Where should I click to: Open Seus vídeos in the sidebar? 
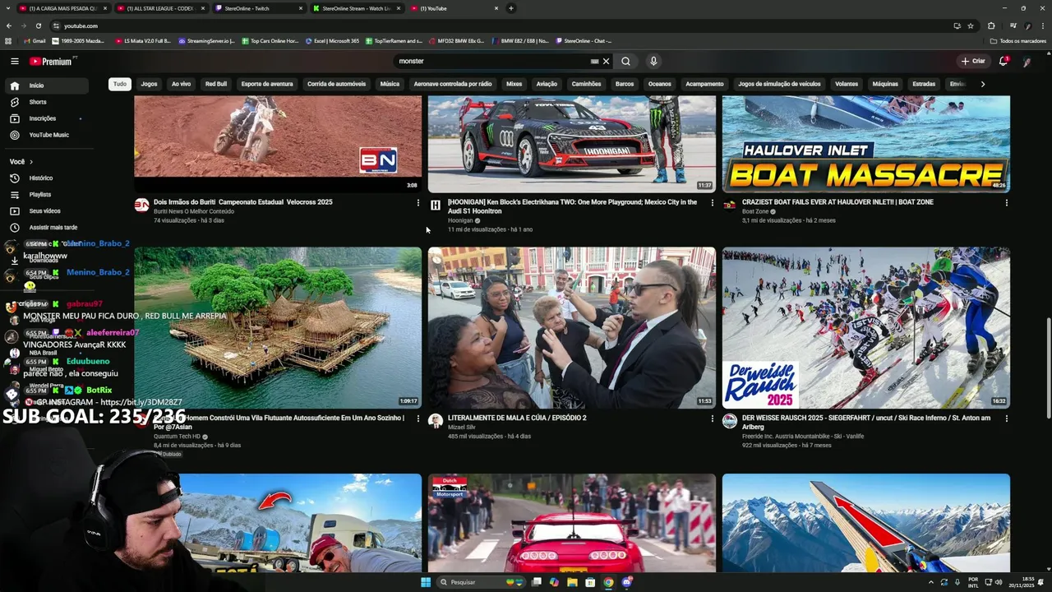(x=46, y=210)
